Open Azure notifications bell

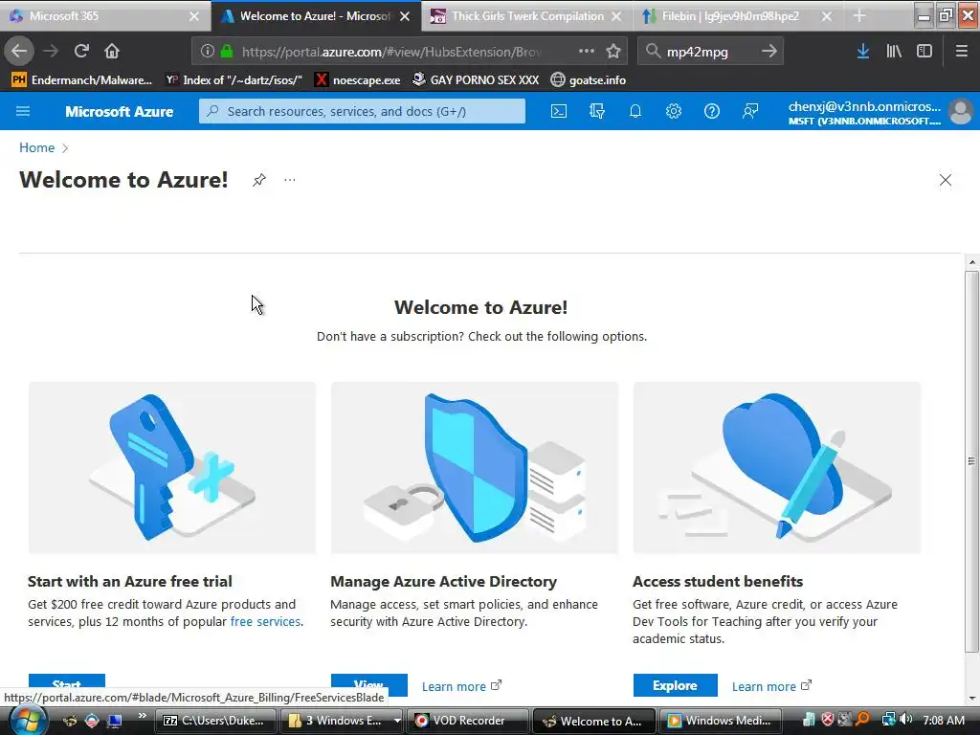click(x=635, y=111)
